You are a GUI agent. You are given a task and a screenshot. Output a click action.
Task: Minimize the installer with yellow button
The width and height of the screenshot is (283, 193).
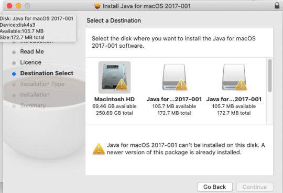pos(18,6)
